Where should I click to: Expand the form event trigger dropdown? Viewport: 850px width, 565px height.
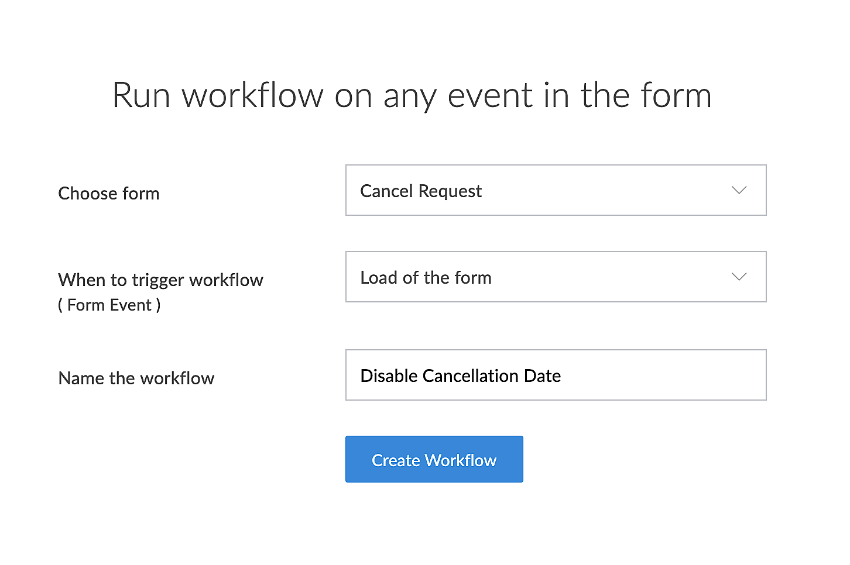click(x=555, y=277)
